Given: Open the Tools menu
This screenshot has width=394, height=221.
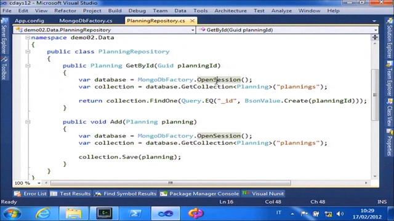Looking at the screenshot, I should (x=200, y=11).
